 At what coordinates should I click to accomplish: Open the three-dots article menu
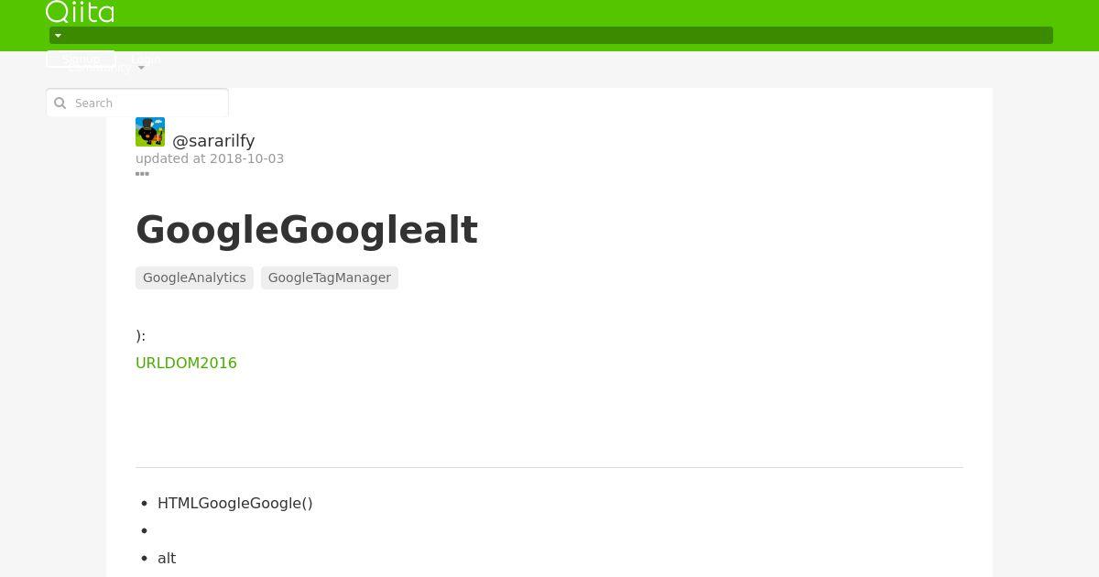tap(142, 174)
